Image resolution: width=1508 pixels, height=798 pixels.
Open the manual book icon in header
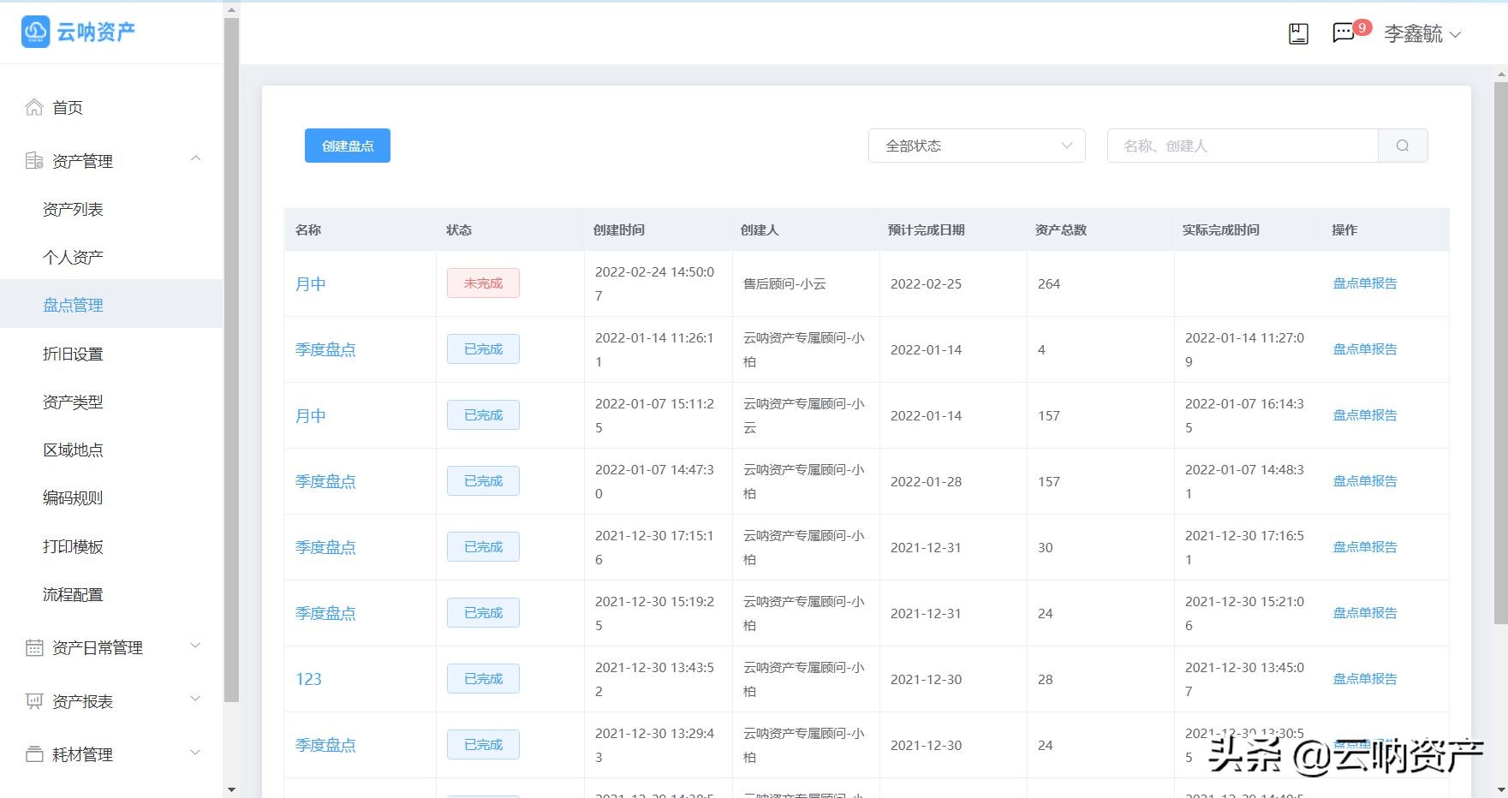[x=1298, y=34]
